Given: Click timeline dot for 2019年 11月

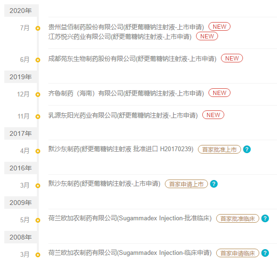Looking at the screenshot, I should pos(38,117).
